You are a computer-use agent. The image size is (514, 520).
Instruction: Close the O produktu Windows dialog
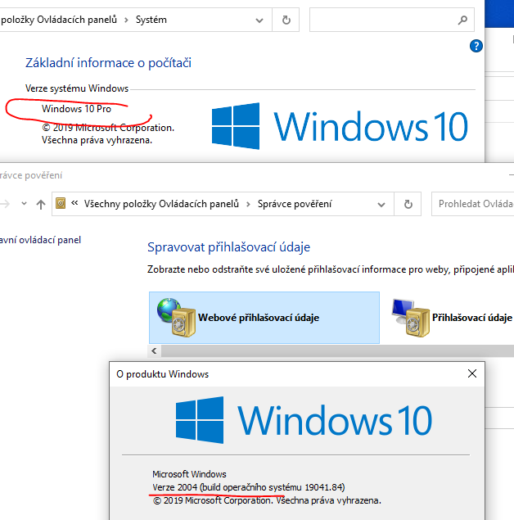471,373
